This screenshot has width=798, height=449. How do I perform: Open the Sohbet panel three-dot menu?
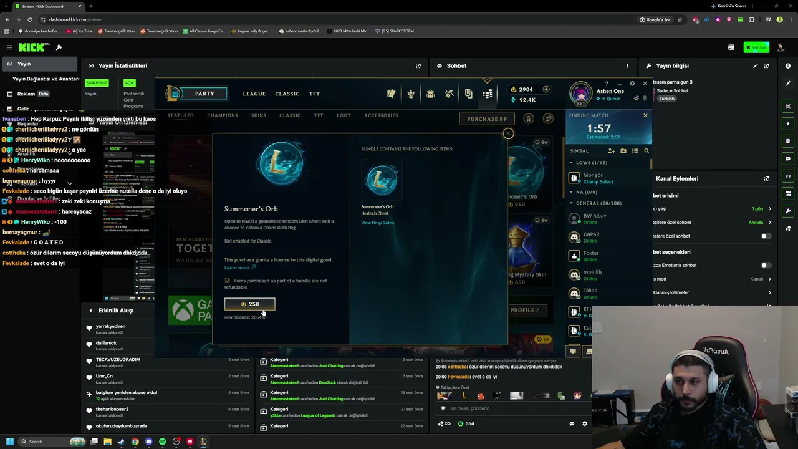(627, 65)
